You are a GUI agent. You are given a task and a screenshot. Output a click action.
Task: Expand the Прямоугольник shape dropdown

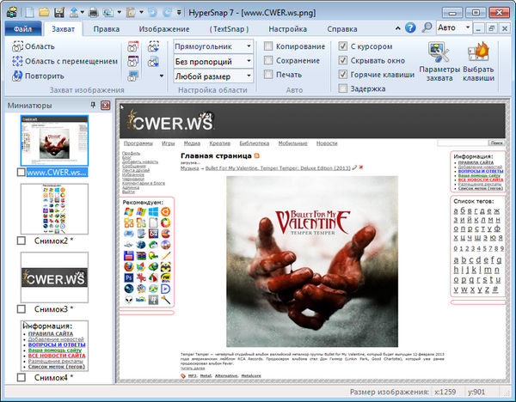tap(249, 46)
